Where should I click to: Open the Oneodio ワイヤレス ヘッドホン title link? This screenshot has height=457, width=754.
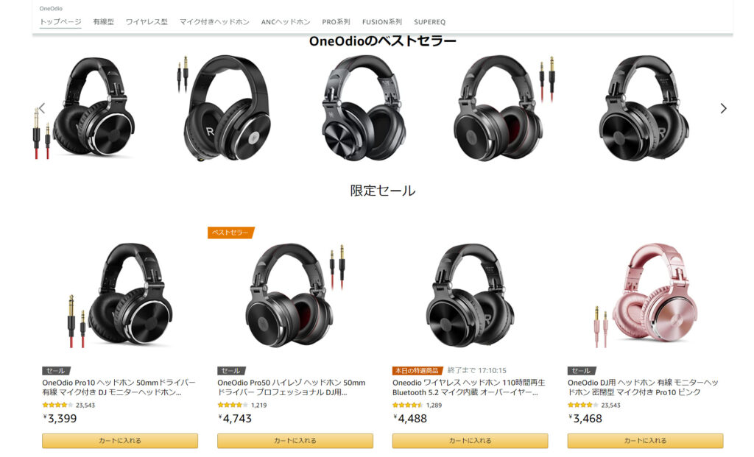pos(469,387)
